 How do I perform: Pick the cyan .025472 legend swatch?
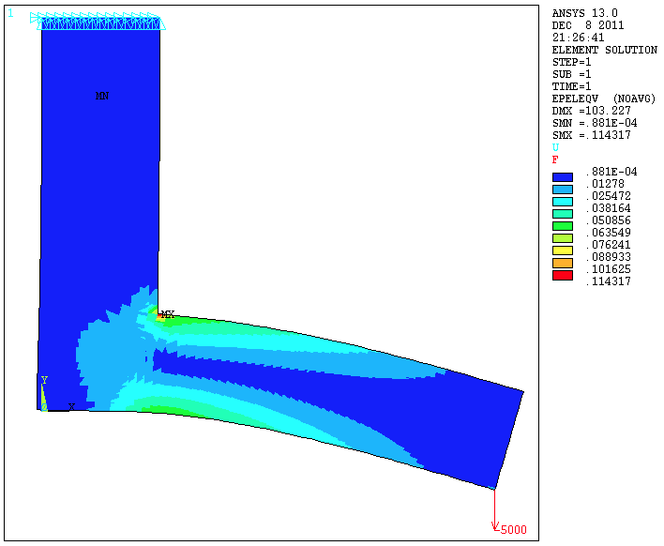[563, 199]
